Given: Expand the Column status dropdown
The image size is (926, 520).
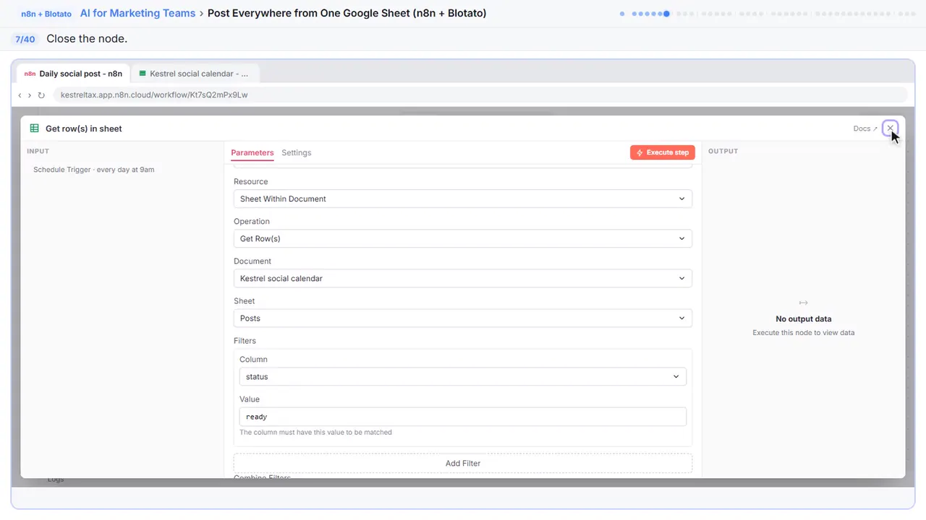Looking at the screenshot, I should coord(463,376).
